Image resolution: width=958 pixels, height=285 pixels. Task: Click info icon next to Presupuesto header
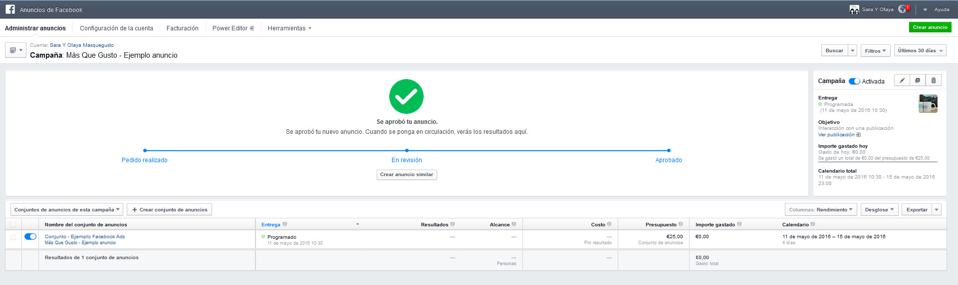(681, 224)
